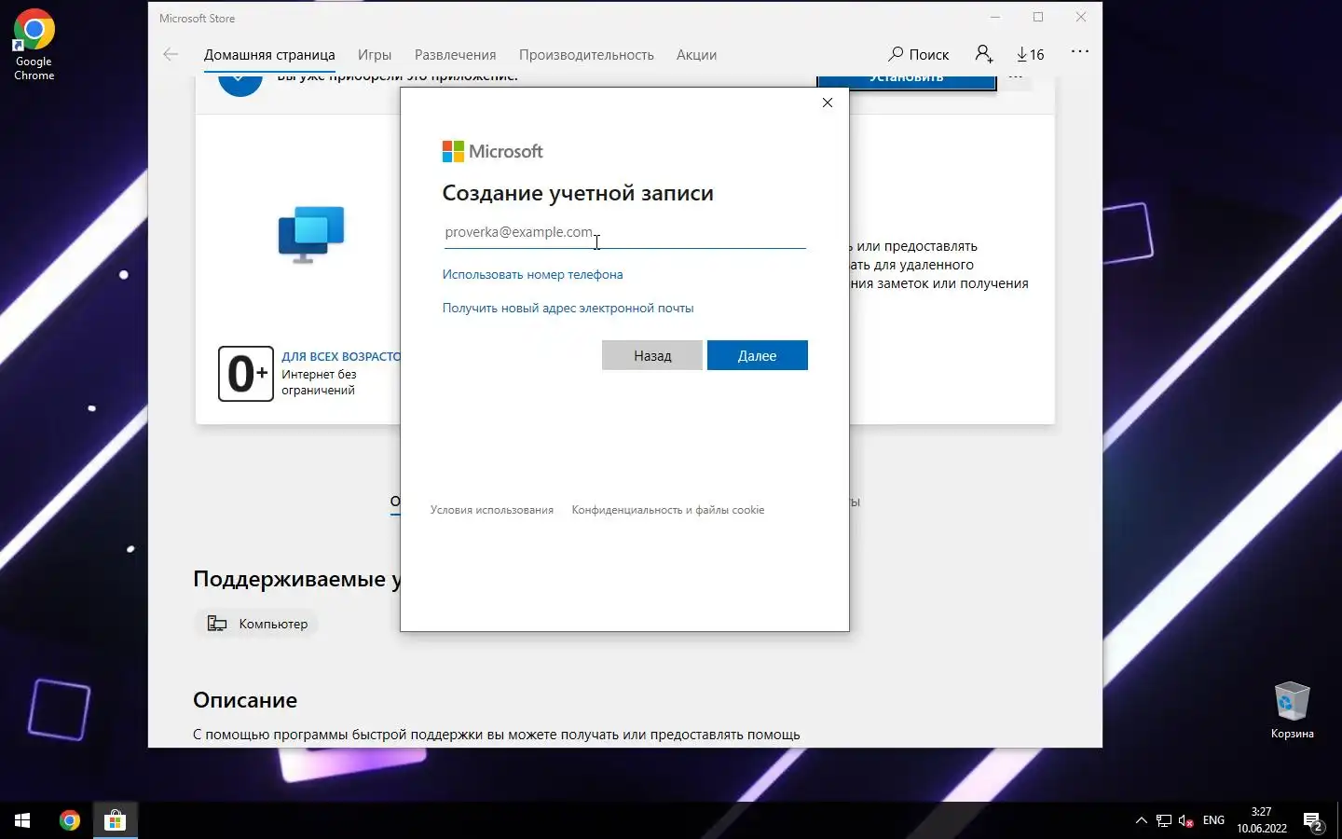Click the Microsoft logo in the dialog
This screenshot has height=839, width=1342.
click(492, 151)
